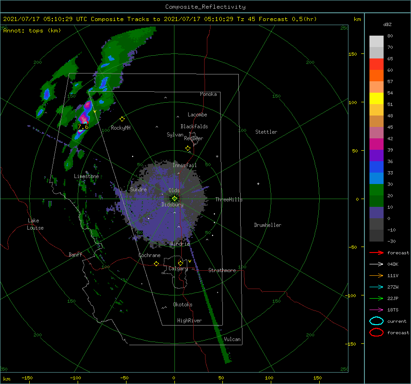Click the Strathmore city label
The height and width of the screenshot is (384, 411).
tap(222, 270)
